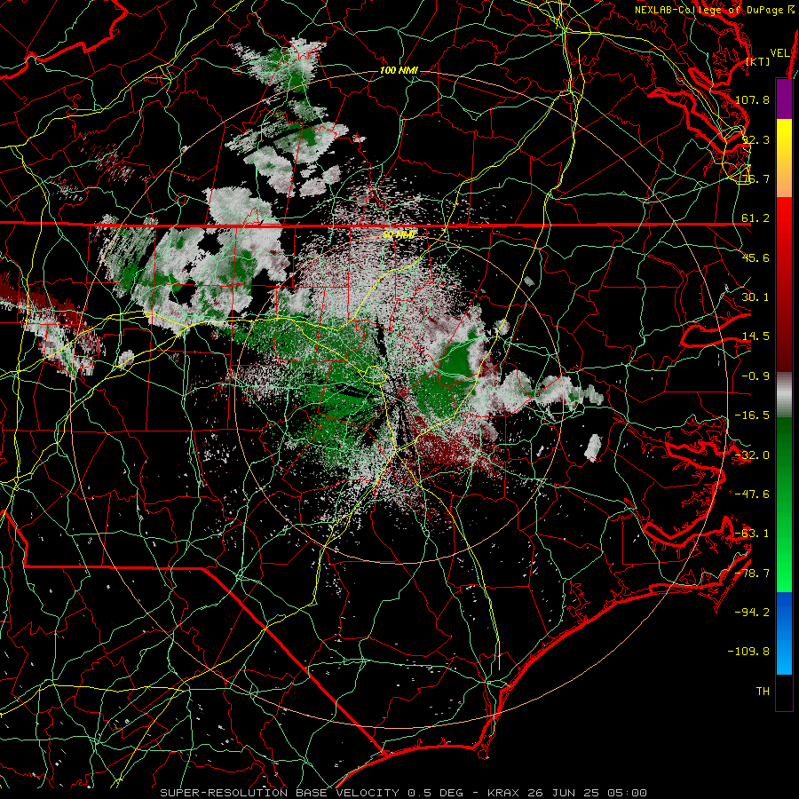Viewport: 799px width, 799px height.
Task: Select the -16.5 velocity scale value
Action: tap(753, 415)
